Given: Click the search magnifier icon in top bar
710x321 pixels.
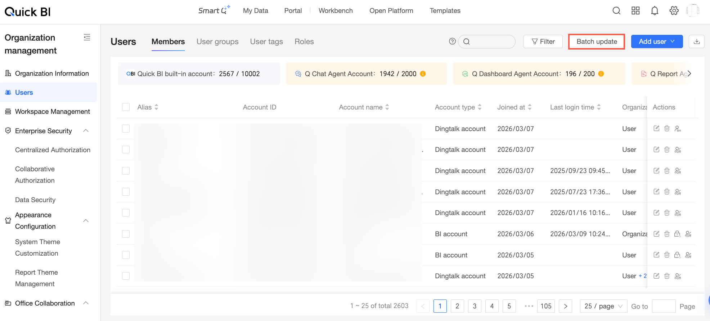Looking at the screenshot, I should coord(616,11).
